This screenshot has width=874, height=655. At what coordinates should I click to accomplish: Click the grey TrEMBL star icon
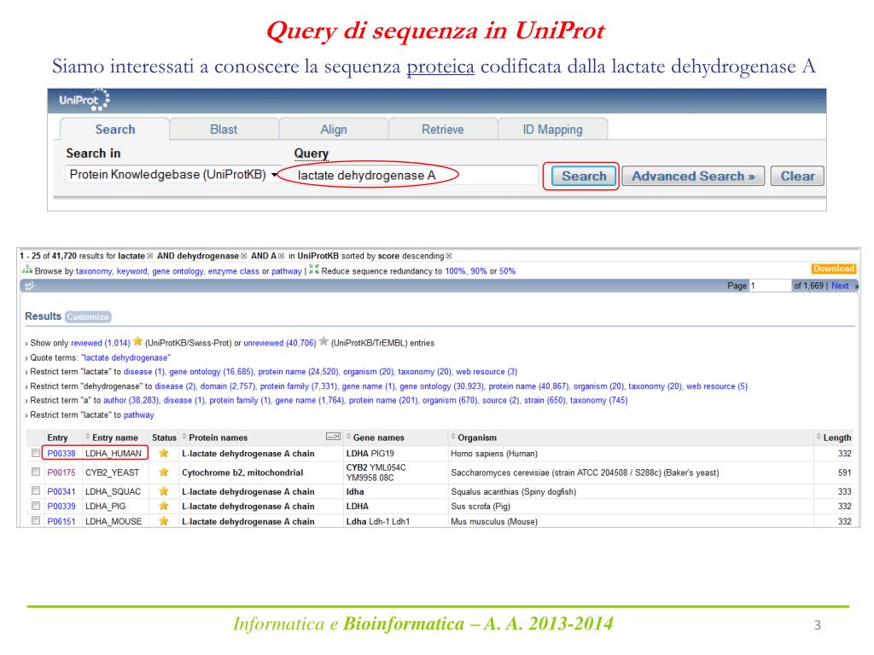click(323, 341)
